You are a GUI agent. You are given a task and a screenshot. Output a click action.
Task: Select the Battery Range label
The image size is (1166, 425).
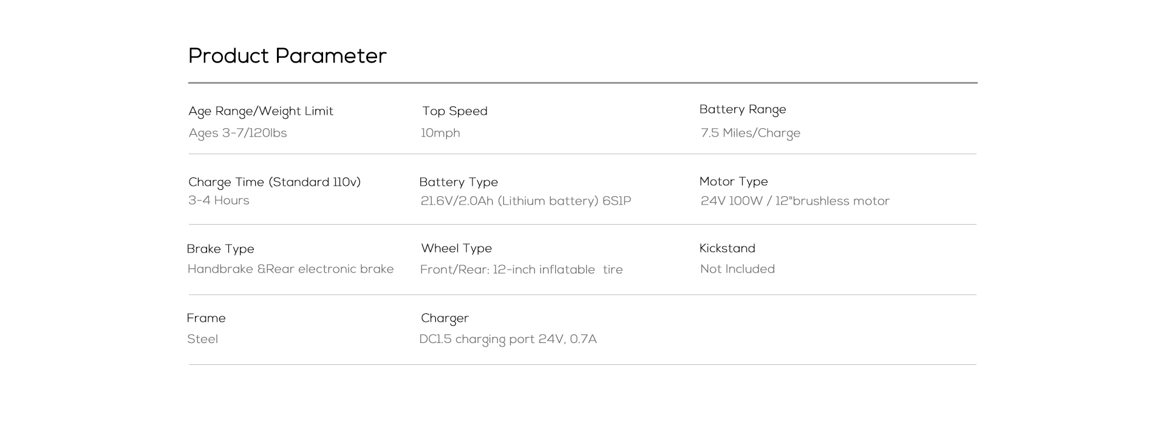click(x=743, y=110)
